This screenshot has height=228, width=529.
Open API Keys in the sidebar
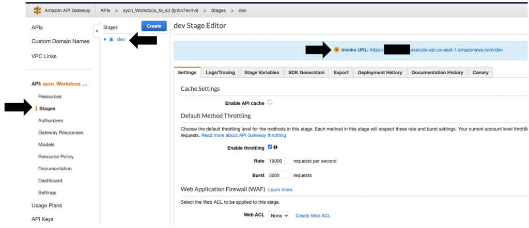click(42, 219)
